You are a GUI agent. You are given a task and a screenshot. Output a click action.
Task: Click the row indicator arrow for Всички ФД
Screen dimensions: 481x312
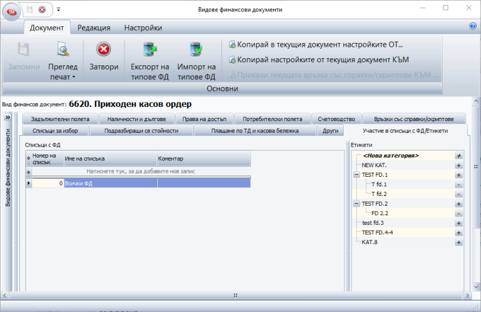coord(28,183)
